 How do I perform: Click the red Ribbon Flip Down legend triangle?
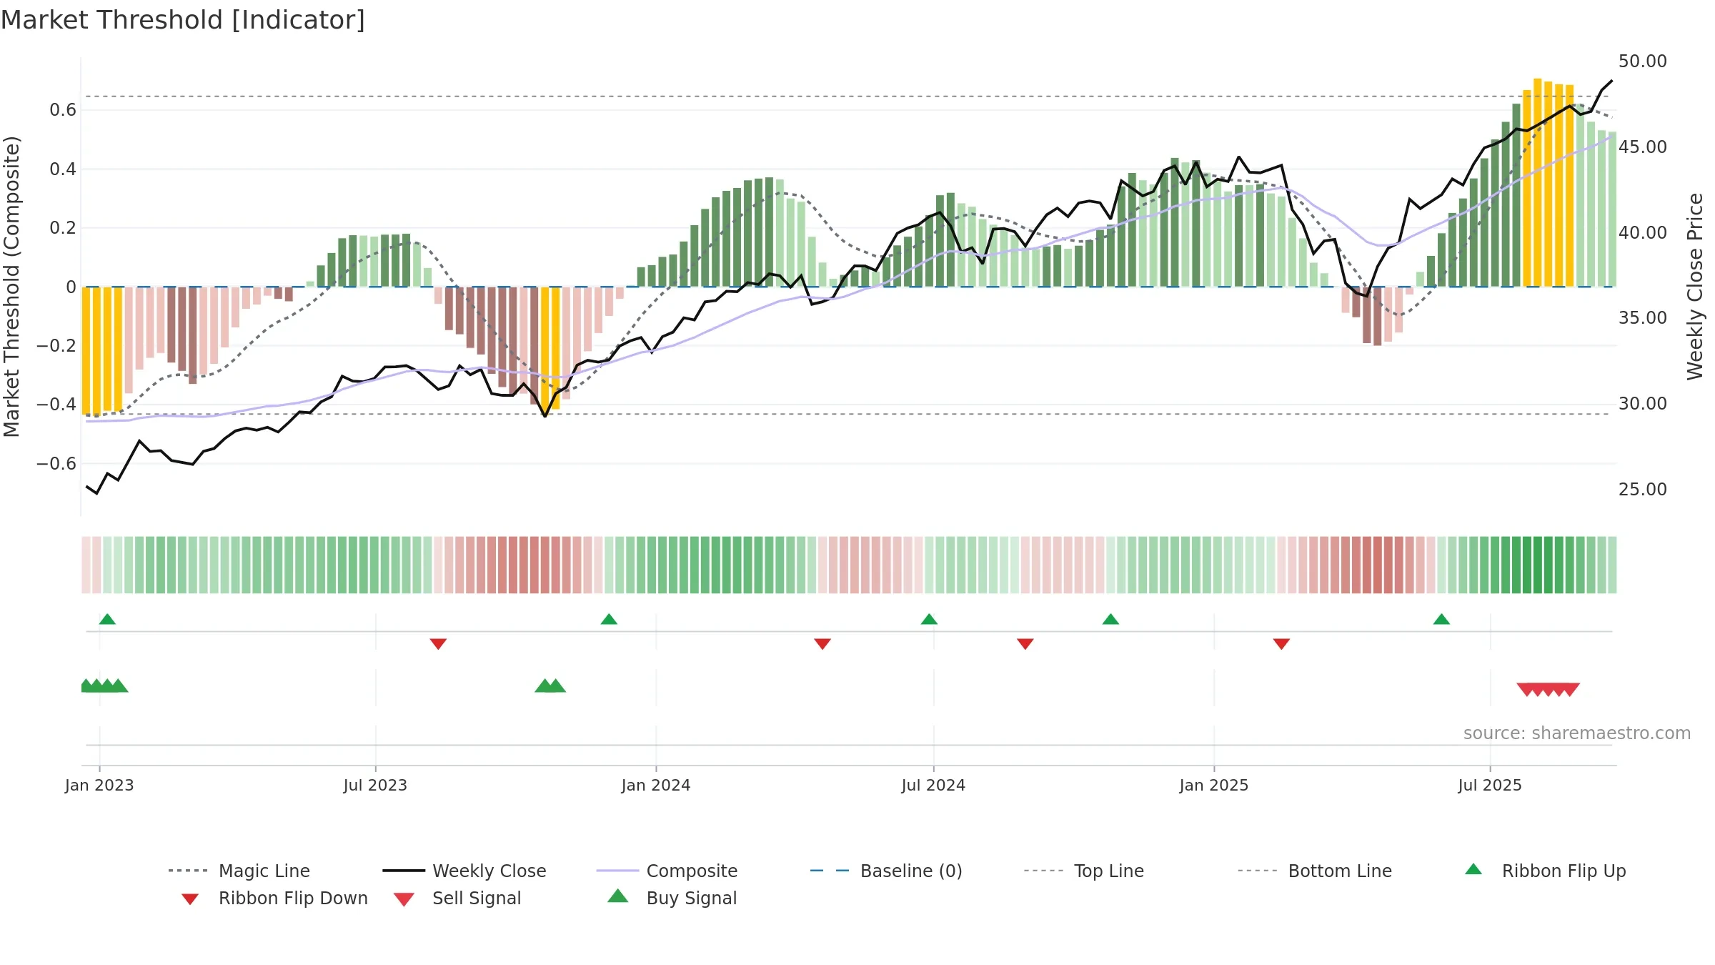[190, 899]
